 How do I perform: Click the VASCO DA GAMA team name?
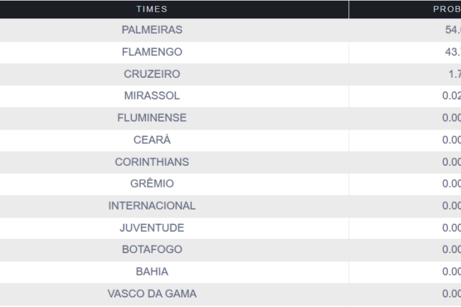click(152, 293)
